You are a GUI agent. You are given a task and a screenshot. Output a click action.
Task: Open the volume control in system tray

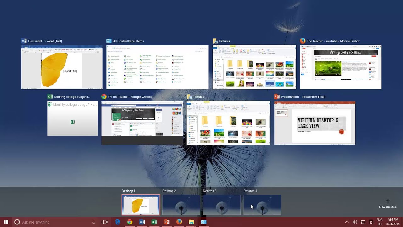(x=355, y=222)
